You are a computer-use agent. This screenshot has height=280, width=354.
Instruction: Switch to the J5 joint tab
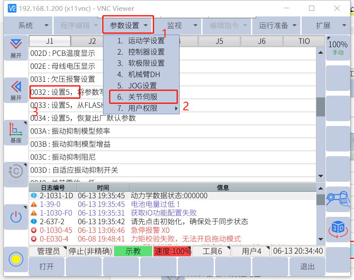[x=219, y=41]
